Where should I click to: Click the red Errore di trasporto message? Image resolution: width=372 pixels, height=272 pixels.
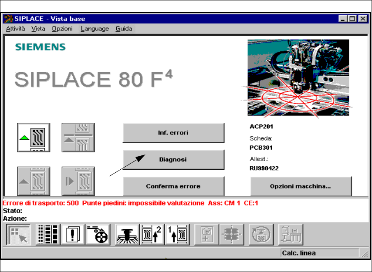coord(130,203)
